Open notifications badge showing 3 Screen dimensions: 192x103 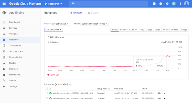coord(174,4)
